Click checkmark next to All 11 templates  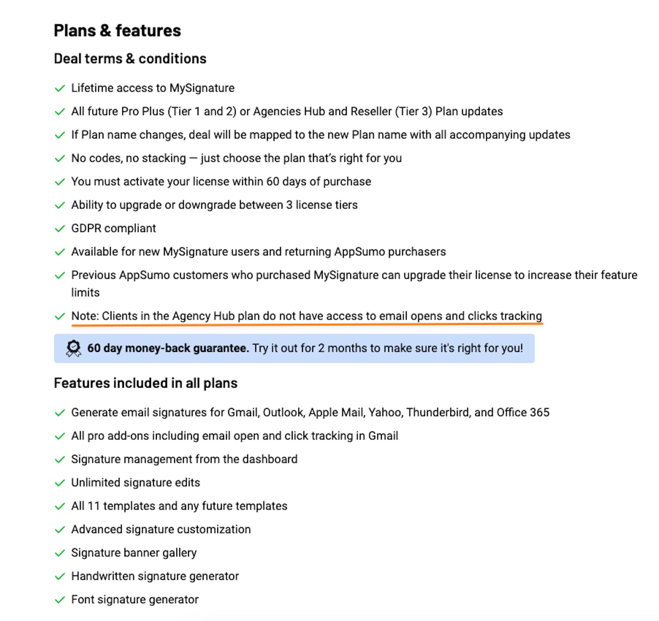60,506
